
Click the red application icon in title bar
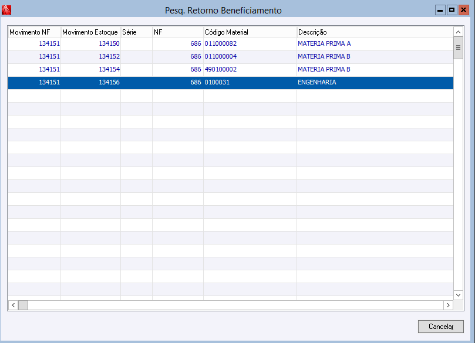[6, 10]
